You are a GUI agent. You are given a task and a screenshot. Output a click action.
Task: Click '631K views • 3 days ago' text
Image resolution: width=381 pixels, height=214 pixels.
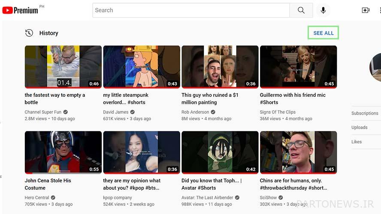coord(127,119)
